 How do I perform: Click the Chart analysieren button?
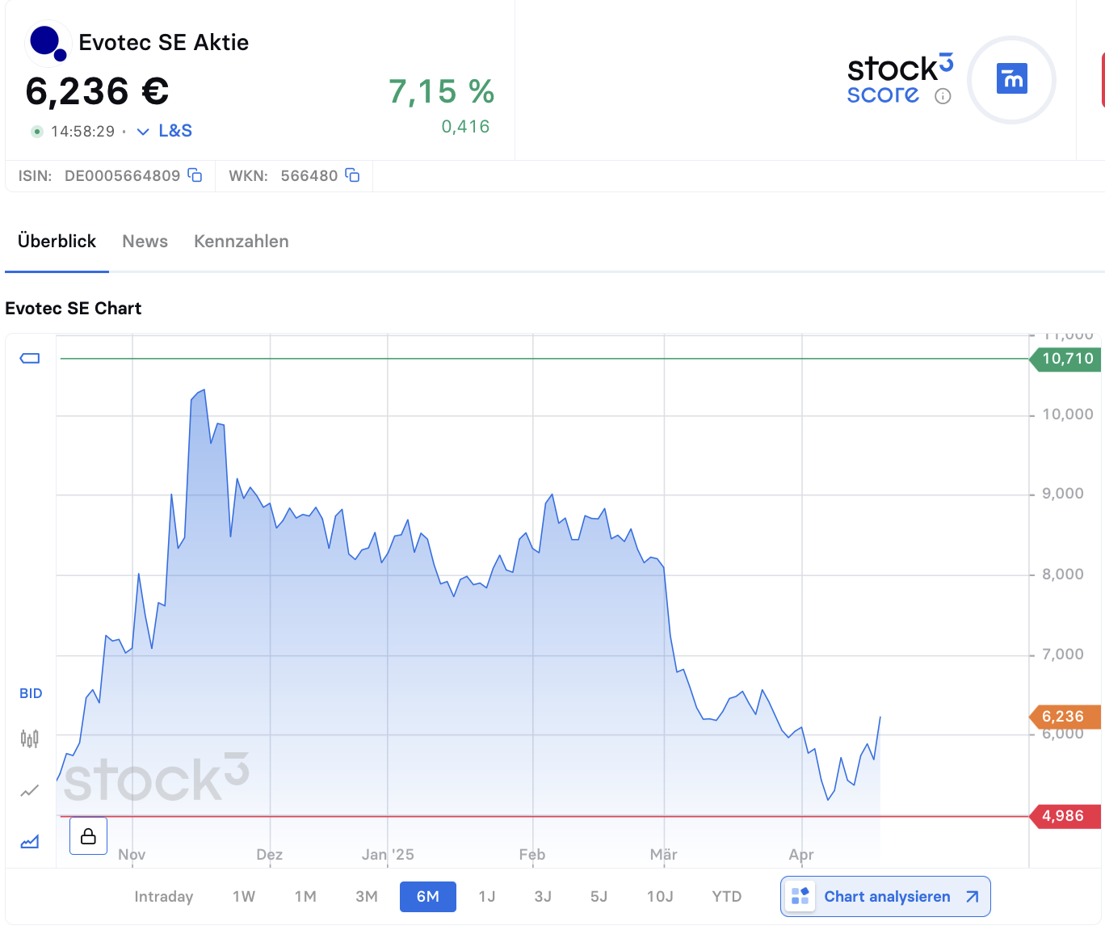point(885,897)
